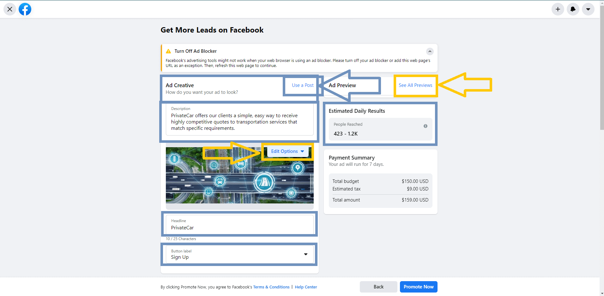Open the Edit Options dropdown
The height and width of the screenshot is (296, 604).
pyautogui.click(x=287, y=151)
